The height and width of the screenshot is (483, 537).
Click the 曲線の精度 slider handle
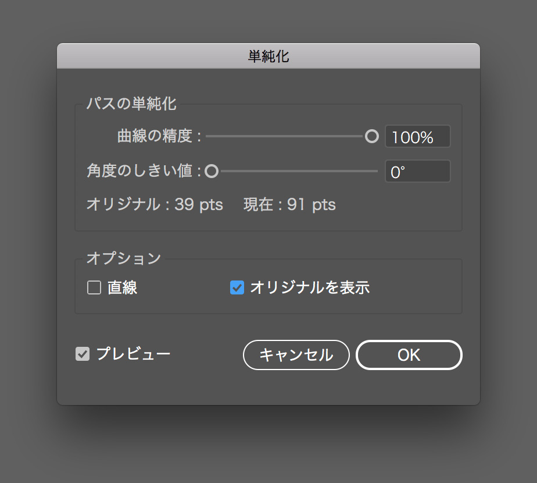click(371, 136)
